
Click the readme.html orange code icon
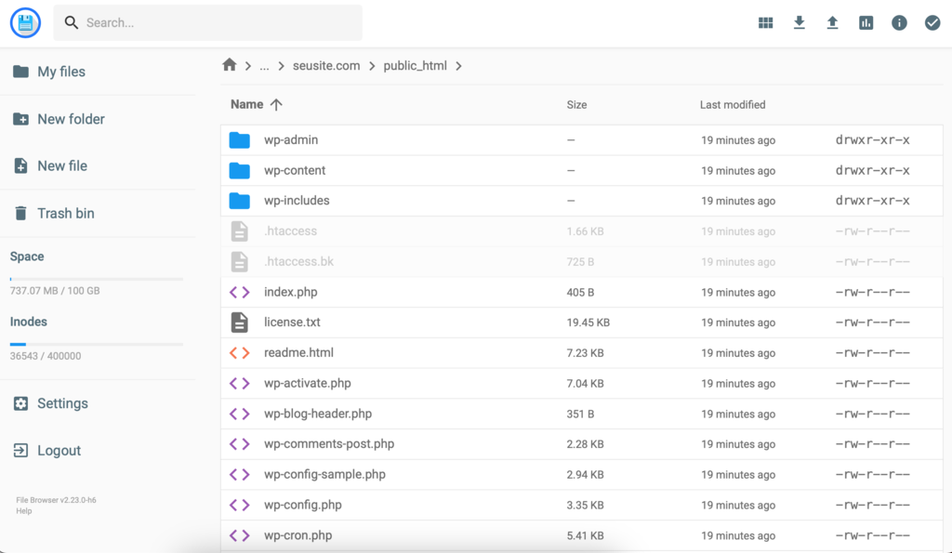[x=239, y=352]
